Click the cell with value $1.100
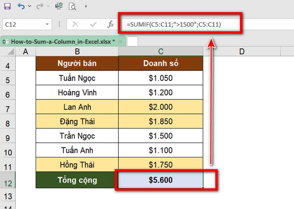The image size is (294, 209). tap(161, 150)
